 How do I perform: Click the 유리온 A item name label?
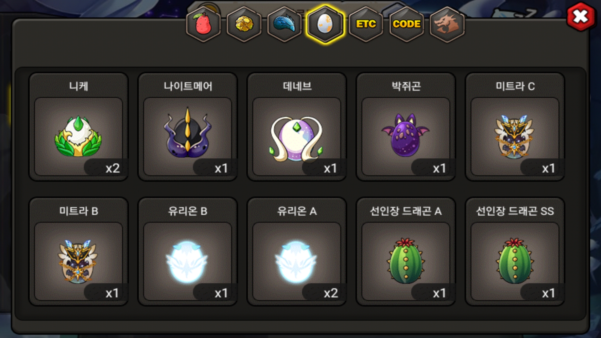tap(297, 211)
